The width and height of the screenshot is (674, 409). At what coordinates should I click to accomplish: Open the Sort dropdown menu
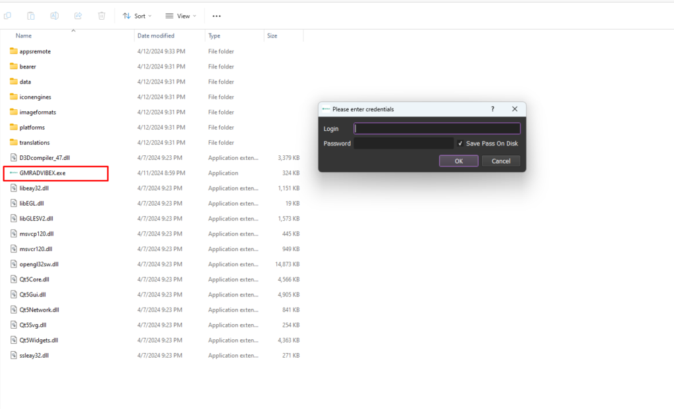[137, 16]
